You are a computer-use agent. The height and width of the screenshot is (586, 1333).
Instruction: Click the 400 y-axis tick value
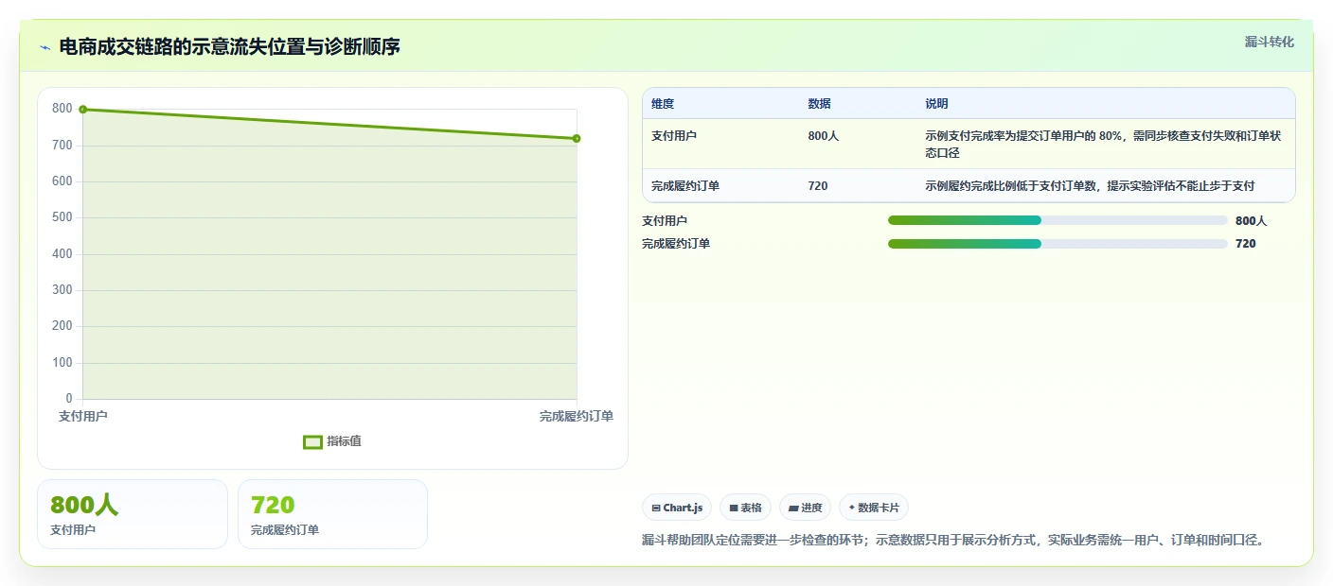click(x=62, y=254)
